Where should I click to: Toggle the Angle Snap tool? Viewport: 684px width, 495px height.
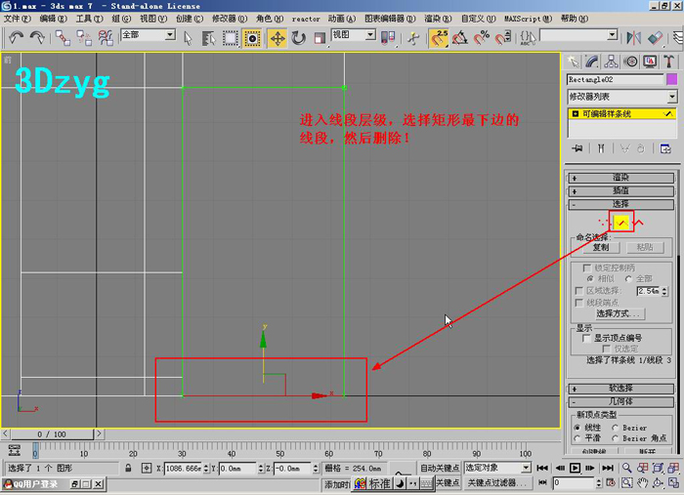460,38
